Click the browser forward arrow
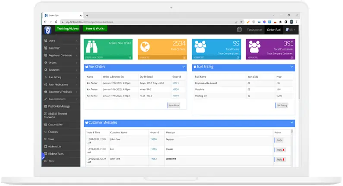The height and width of the screenshot is (186, 343). [50, 22]
